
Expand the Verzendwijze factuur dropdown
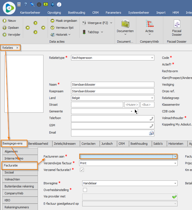point(175,163)
